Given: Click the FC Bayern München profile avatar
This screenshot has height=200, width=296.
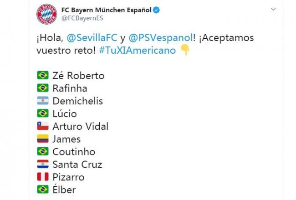Looking at the screenshot, I should tap(46, 14).
